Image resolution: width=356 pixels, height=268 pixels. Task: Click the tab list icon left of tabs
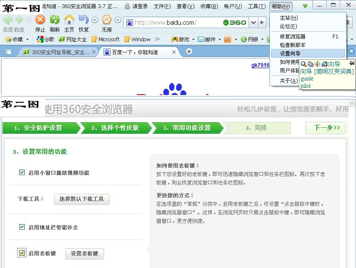point(9,52)
